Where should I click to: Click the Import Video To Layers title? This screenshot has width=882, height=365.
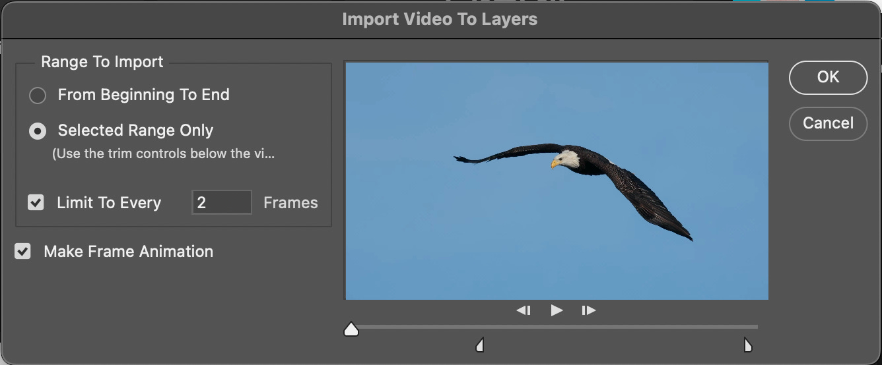440,19
